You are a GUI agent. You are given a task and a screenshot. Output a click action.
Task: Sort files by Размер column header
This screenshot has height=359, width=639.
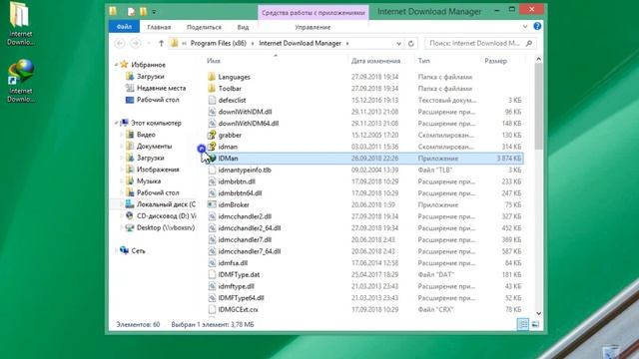(x=495, y=61)
